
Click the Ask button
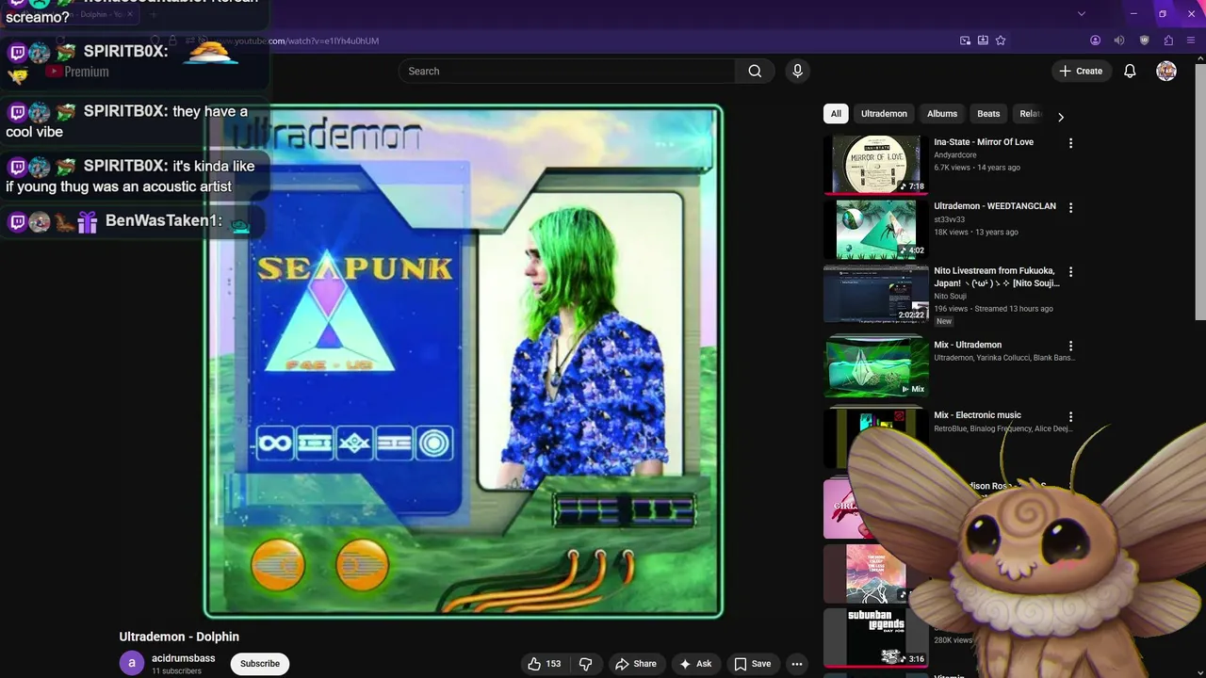695,664
